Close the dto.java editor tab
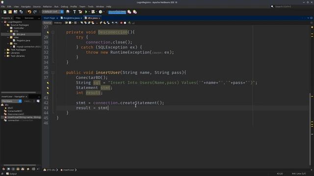The height and width of the screenshot is (176, 314). click(x=99, y=18)
